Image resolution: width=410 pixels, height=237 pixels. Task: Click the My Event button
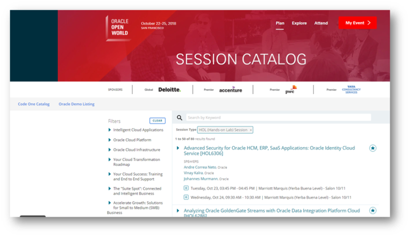358,23
